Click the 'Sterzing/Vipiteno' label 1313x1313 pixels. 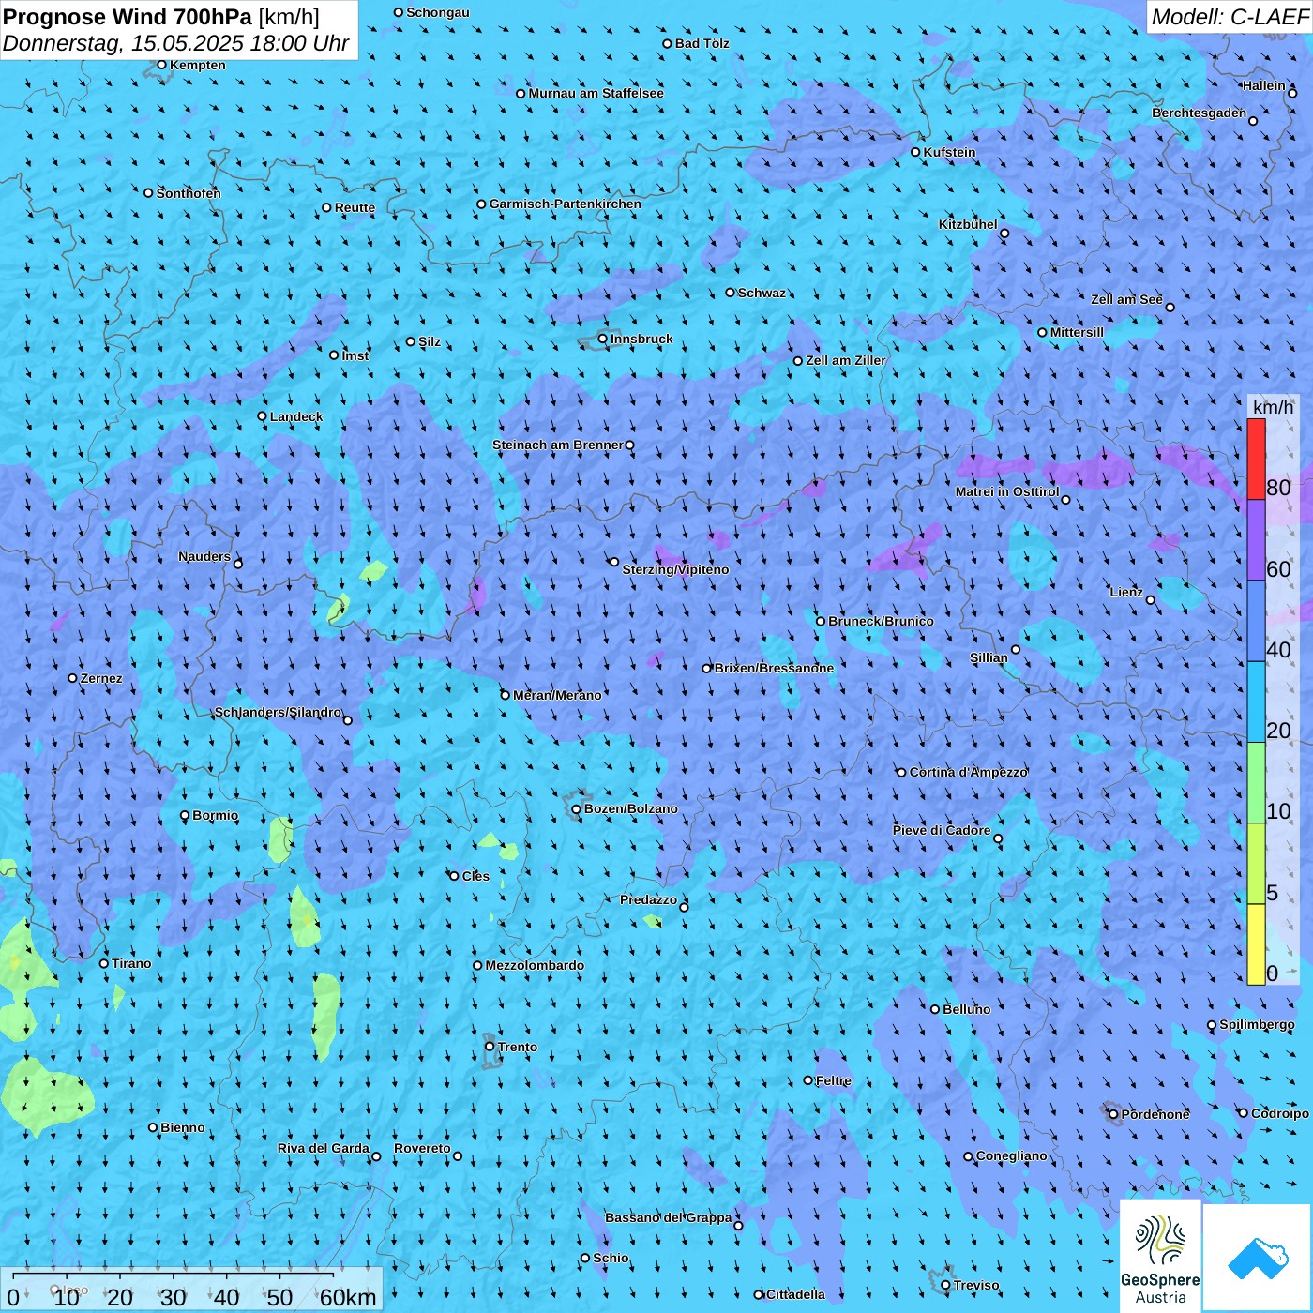(676, 569)
